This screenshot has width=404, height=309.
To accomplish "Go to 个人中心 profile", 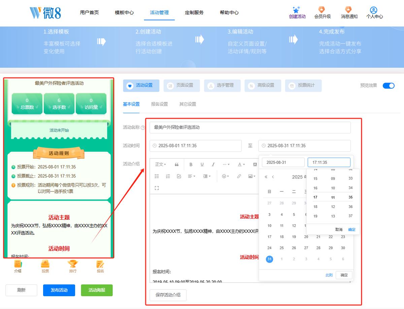I will [x=374, y=12].
